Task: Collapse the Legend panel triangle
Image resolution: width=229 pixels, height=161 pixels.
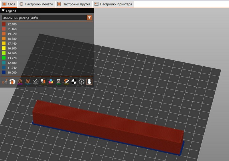Action: click(x=3, y=11)
